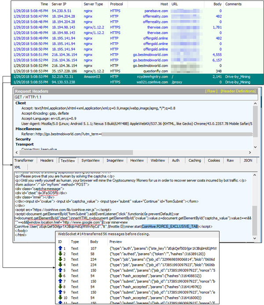Click left arrow of headers horizontal scrollbar
This screenshot has width=264, height=305.
(x=17, y=153)
